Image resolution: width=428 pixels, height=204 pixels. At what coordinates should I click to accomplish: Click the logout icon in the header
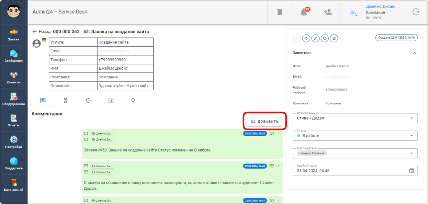(x=416, y=12)
